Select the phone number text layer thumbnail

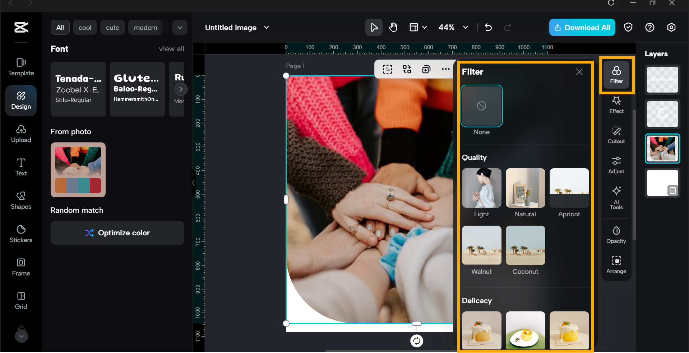(662, 80)
